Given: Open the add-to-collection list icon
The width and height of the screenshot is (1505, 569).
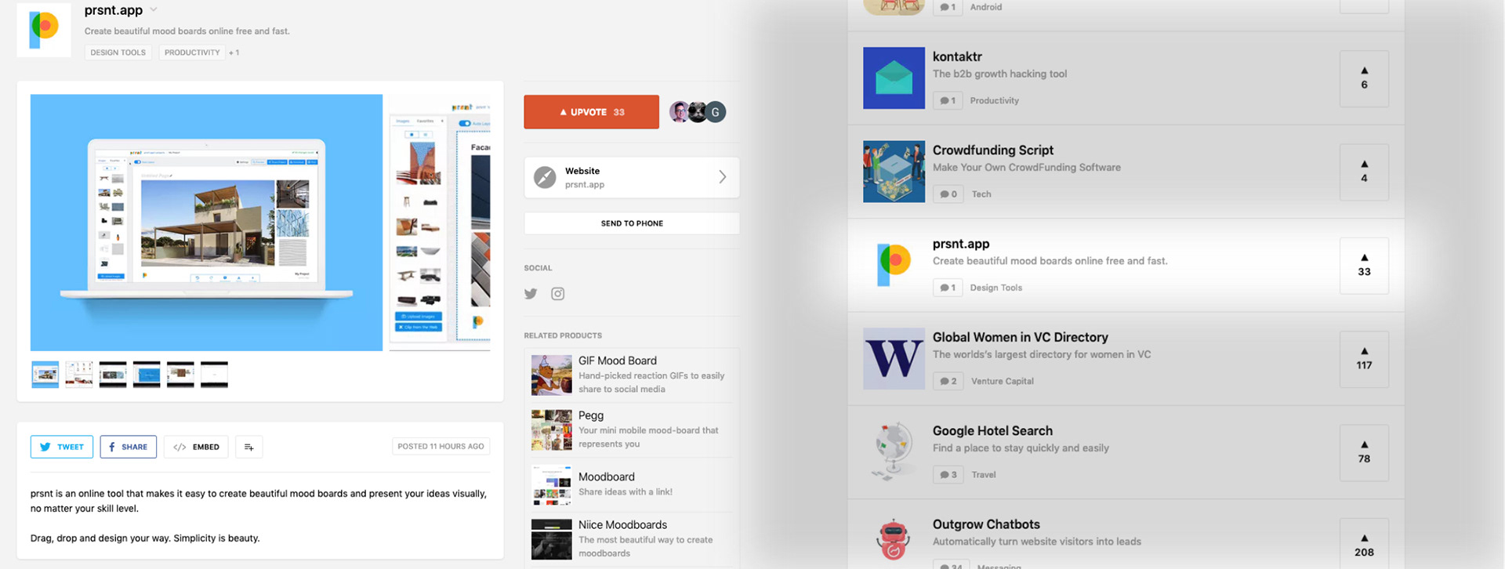Looking at the screenshot, I should pyautogui.click(x=248, y=447).
